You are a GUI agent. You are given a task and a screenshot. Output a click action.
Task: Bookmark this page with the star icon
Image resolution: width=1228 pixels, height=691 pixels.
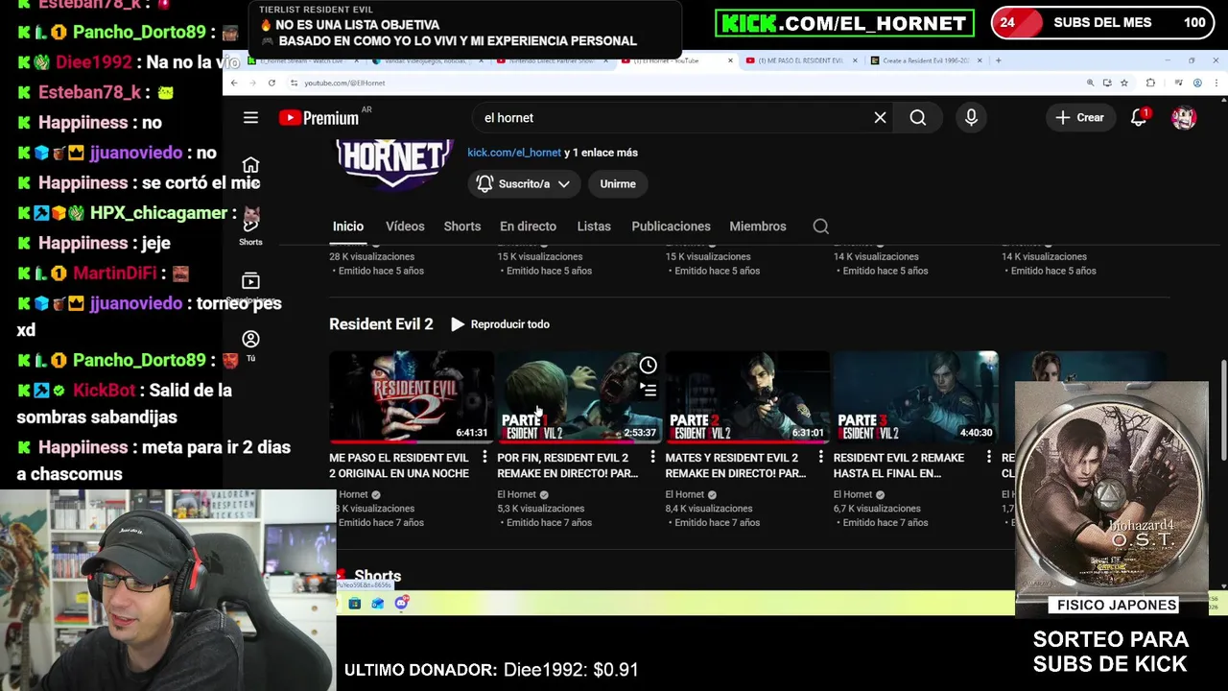(x=1124, y=83)
